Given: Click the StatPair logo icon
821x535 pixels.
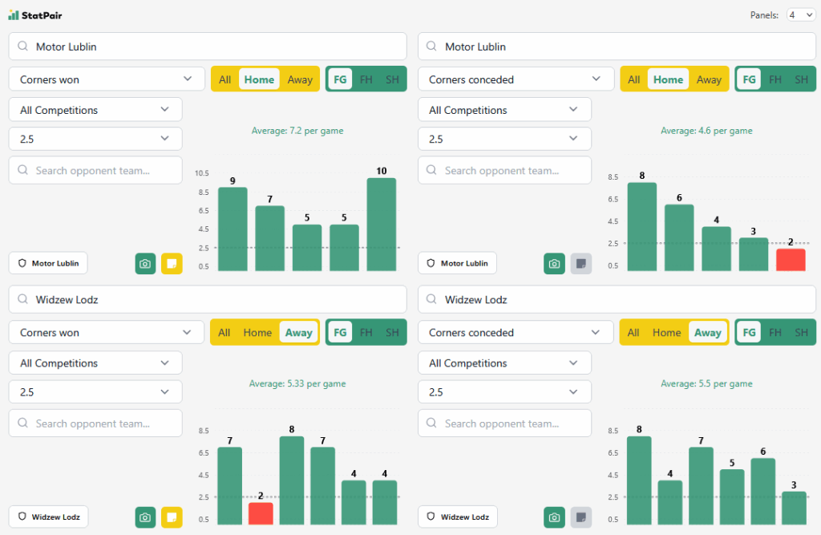Looking at the screenshot, I should coord(14,14).
